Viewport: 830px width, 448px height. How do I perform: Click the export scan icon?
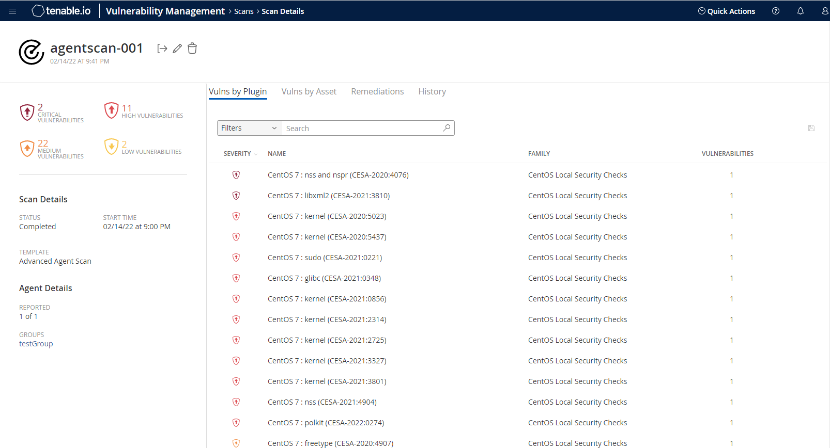pos(162,49)
